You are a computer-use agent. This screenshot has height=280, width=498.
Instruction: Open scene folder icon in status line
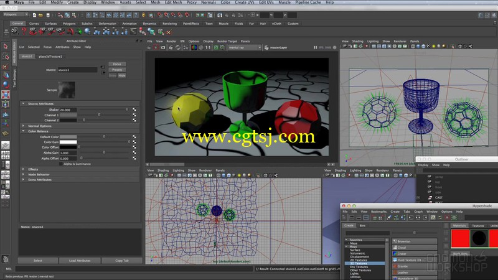pyautogui.click(x=40, y=15)
